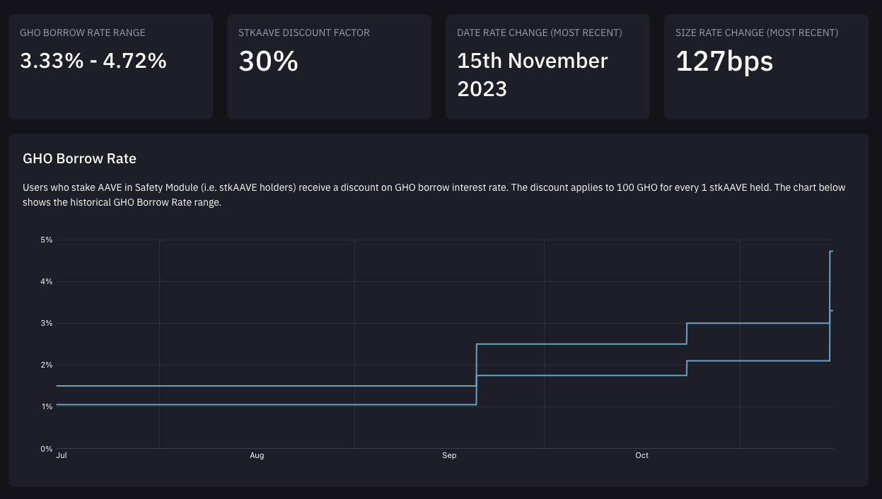882x499 pixels.
Task: Select the 15th November 2023 date value
Action: tap(532, 74)
